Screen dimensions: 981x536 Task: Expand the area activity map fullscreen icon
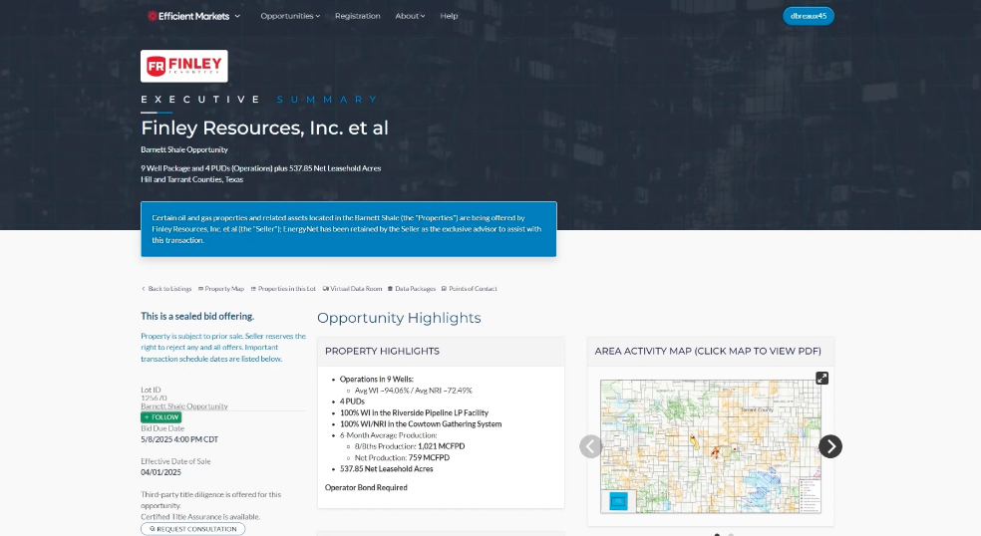tap(822, 379)
